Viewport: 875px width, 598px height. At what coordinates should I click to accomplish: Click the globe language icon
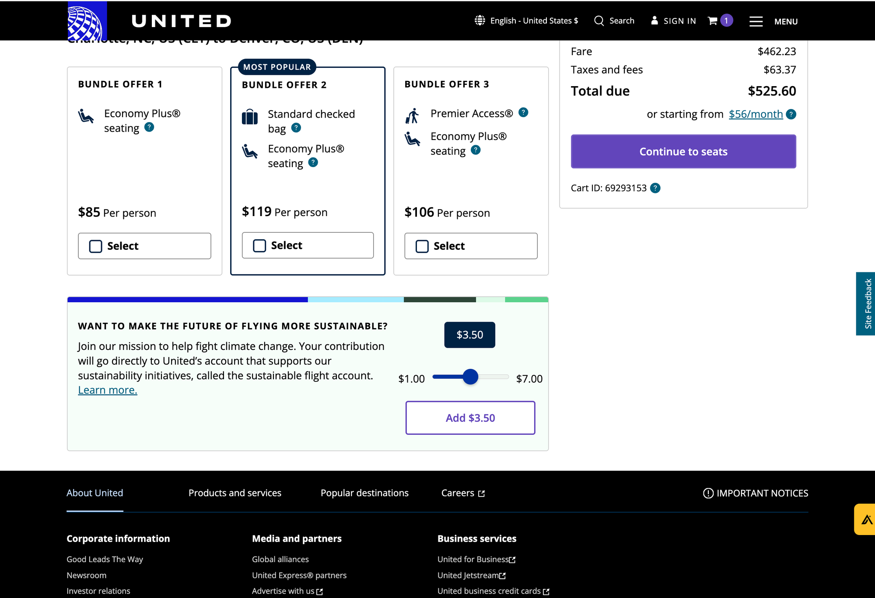point(480,21)
